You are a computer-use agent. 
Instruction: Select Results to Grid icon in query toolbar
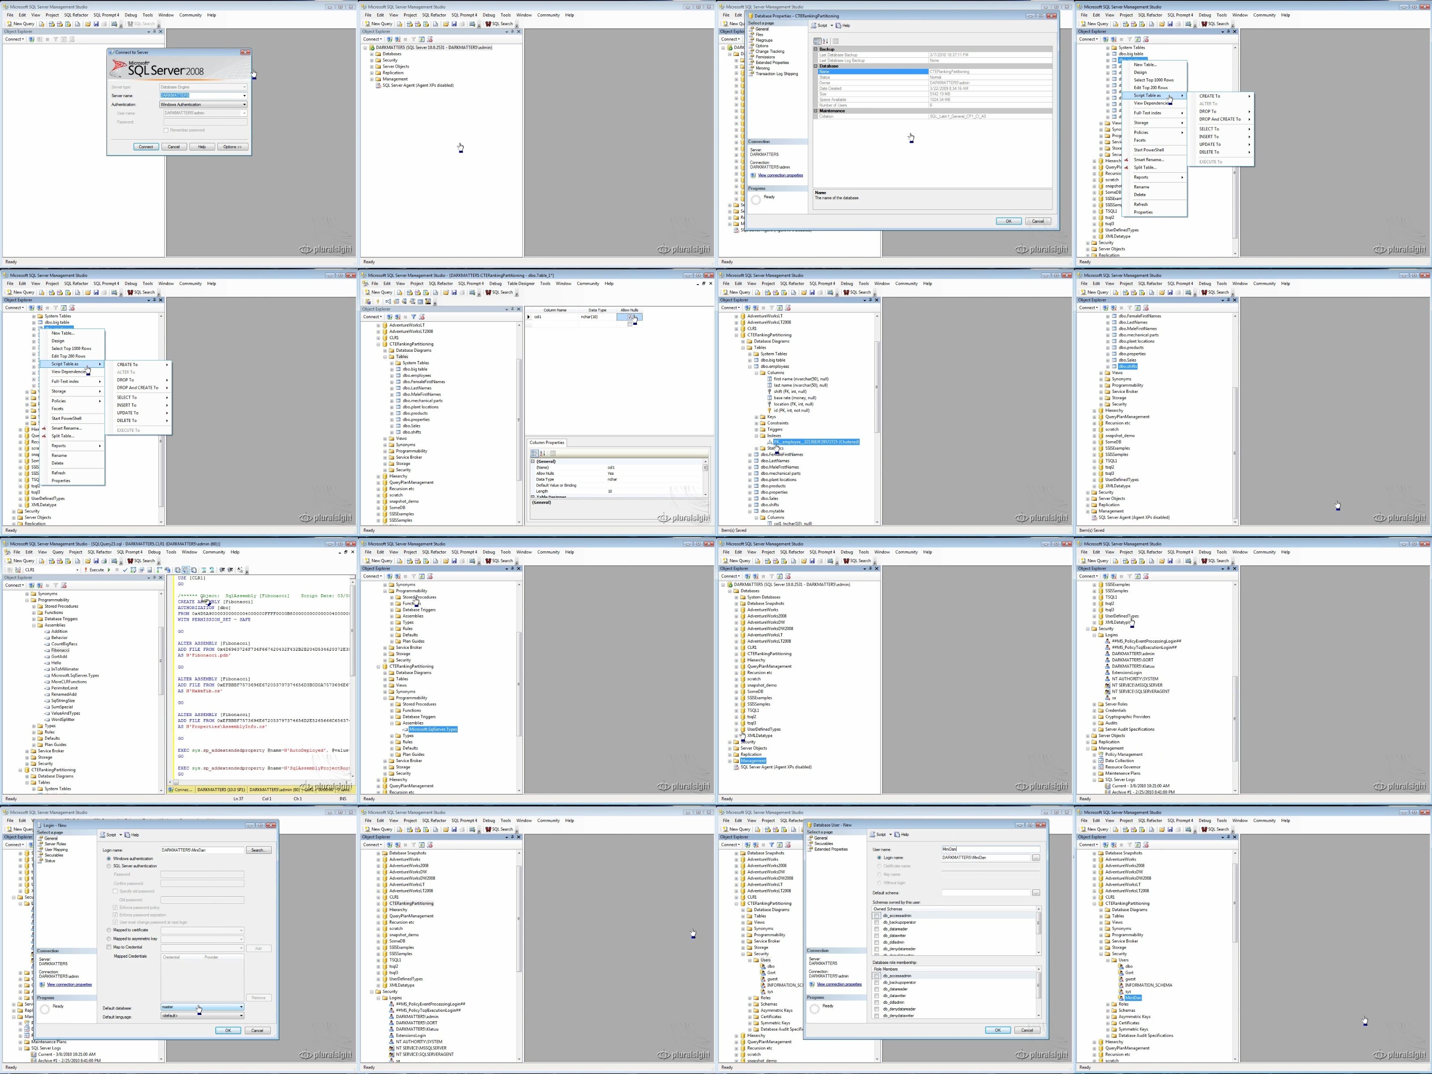point(186,571)
